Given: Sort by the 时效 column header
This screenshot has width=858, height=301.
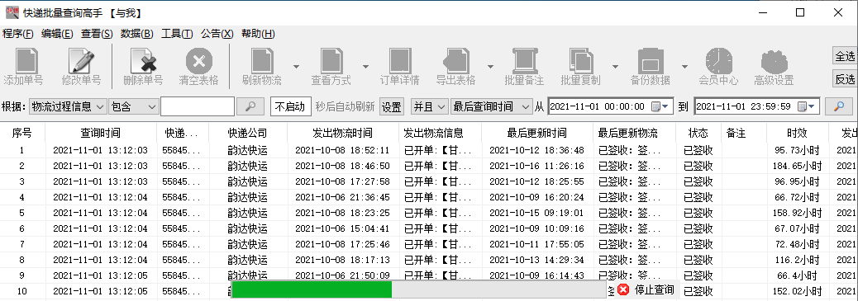Looking at the screenshot, I should [x=798, y=133].
